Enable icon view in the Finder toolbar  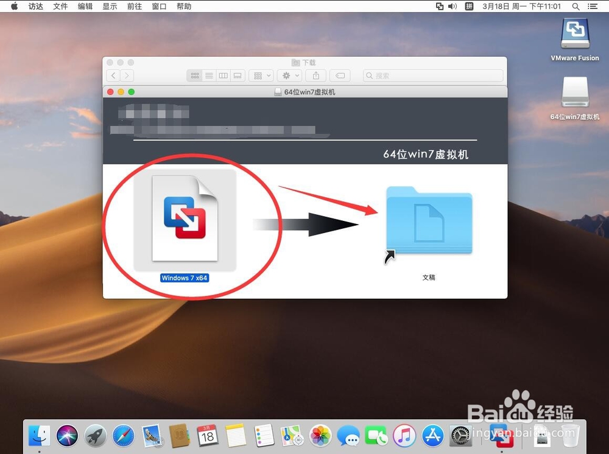194,75
